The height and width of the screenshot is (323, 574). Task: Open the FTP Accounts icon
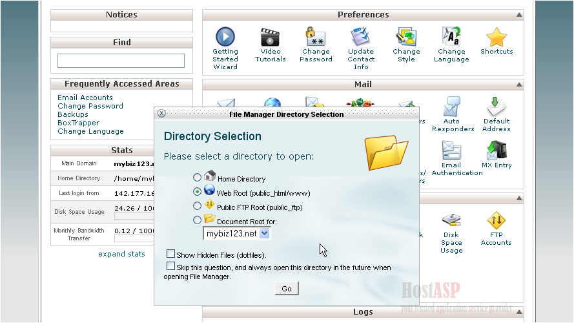[496, 221]
